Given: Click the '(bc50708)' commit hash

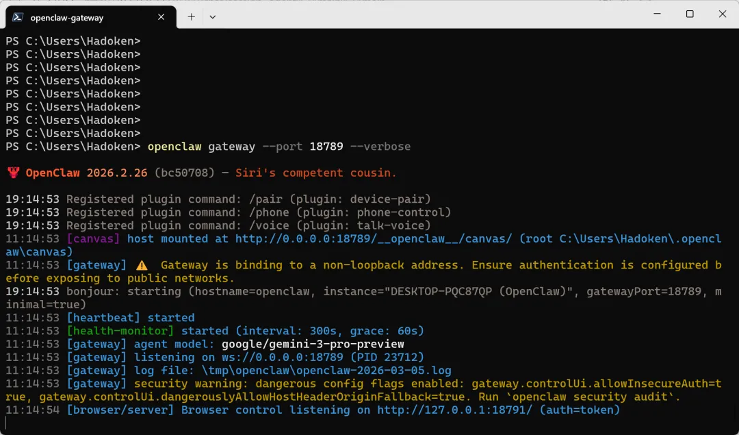Looking at the screenshot, I should [184, 173].
